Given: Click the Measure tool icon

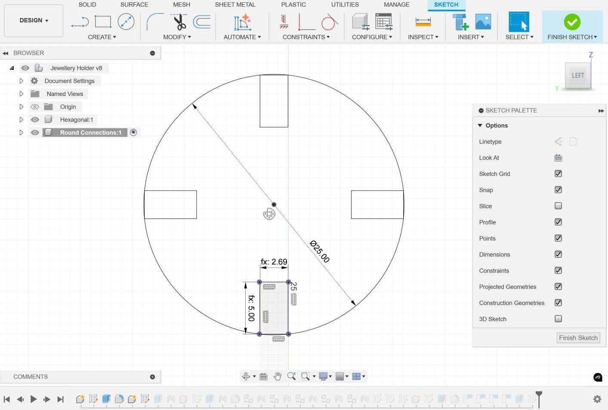Looking at the screenshot, I should pos(423,22).
